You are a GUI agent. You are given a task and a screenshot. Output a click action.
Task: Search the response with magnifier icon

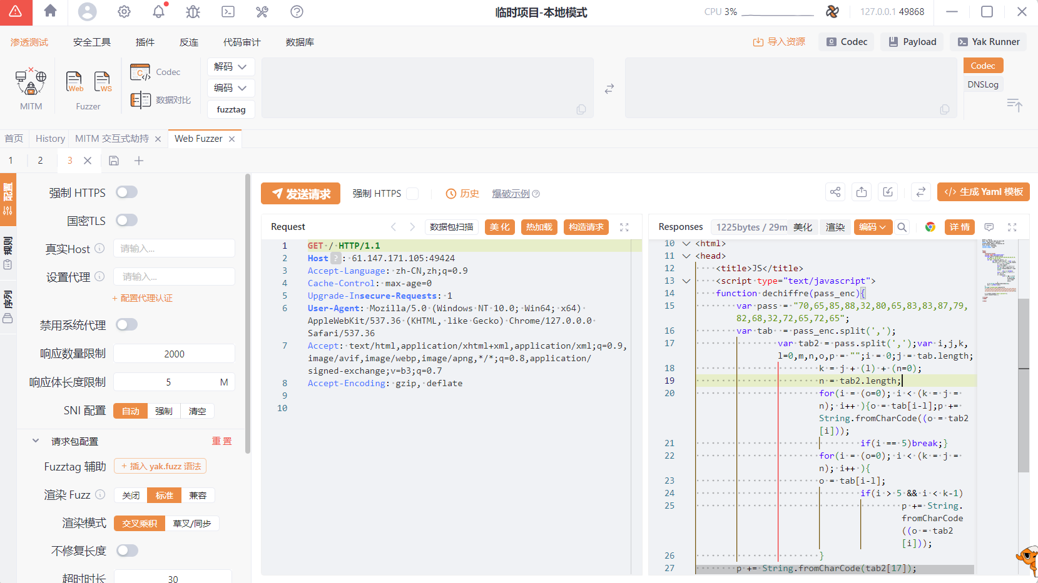coord(902,227)
